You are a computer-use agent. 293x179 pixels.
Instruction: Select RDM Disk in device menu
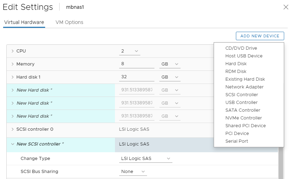pyautogui.click(x=236, y=71)
